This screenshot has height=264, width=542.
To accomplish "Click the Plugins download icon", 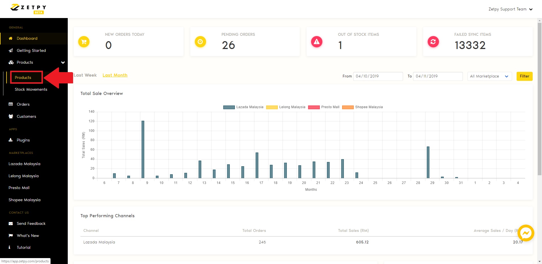I will 11,140.
